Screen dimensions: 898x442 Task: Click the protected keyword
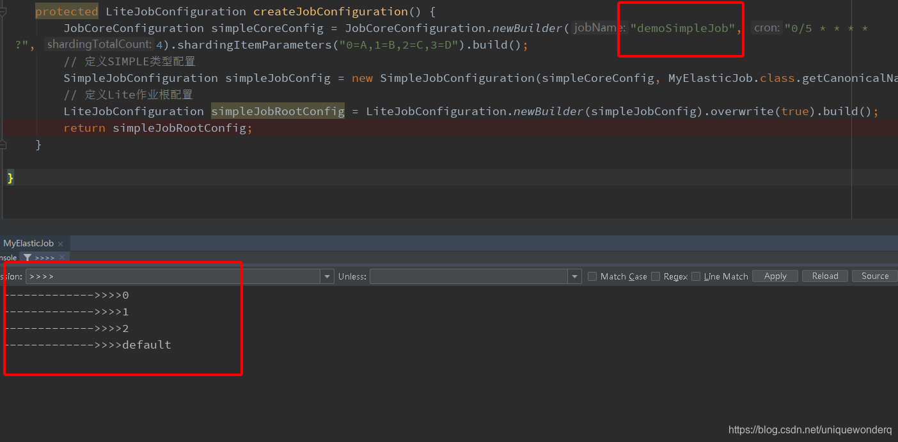pos(67,12)
